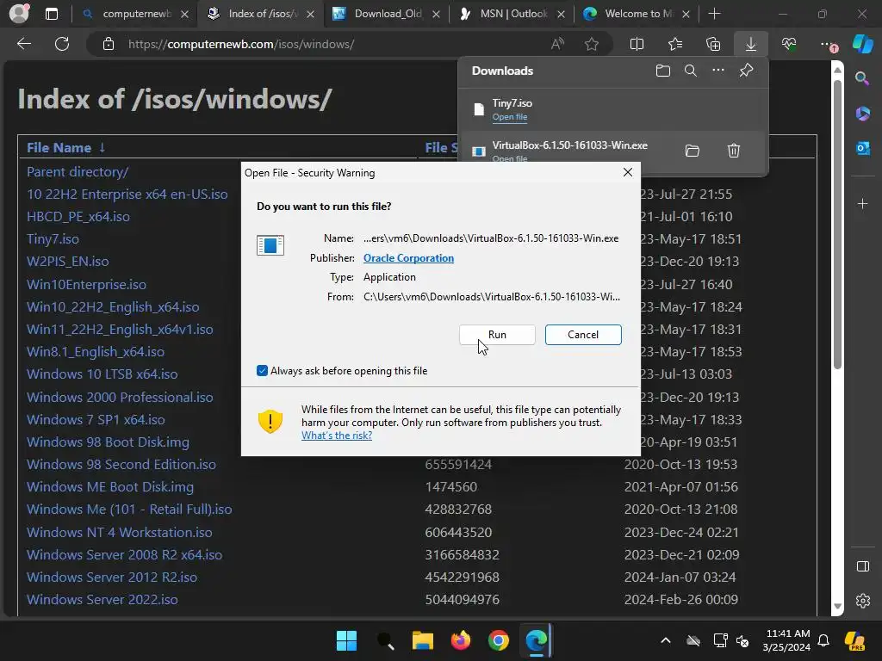Open Win11_22H2_English_x64v1.iso link

120,330
